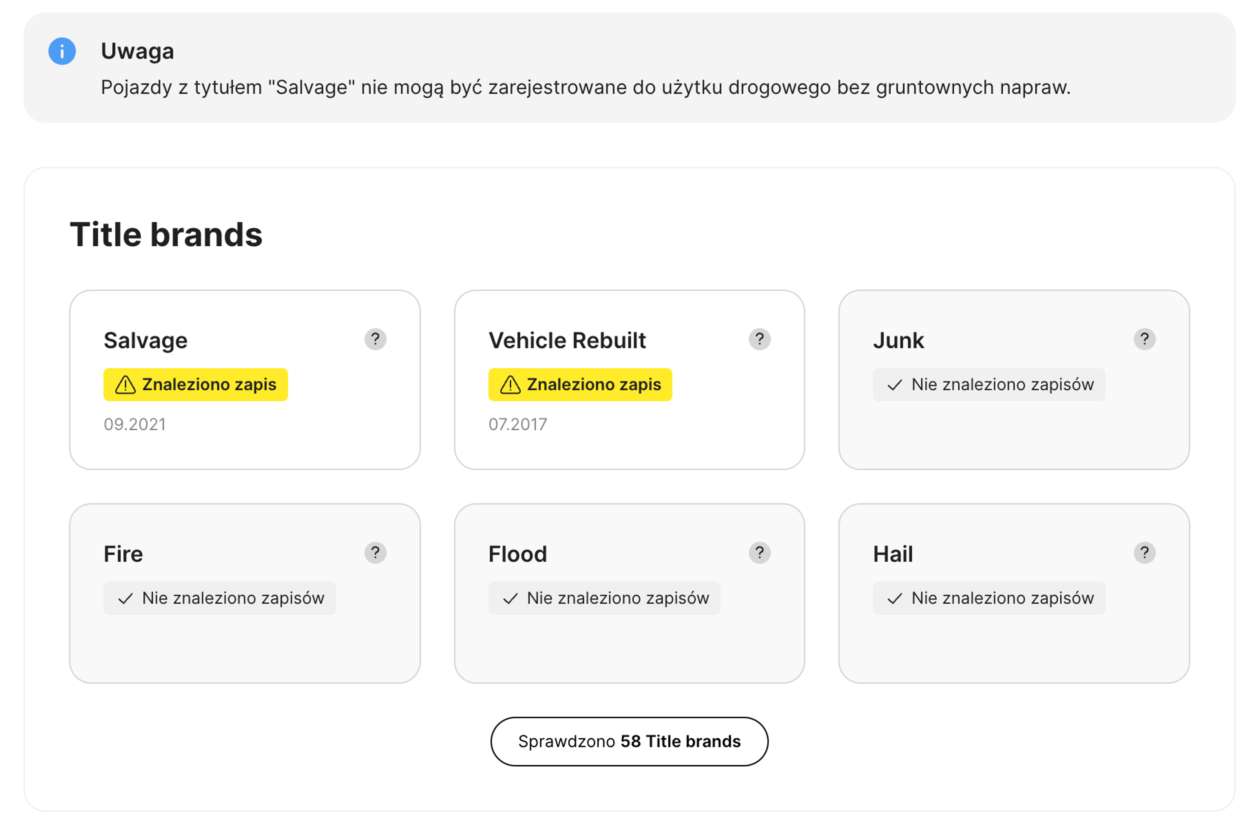1259x824 pixels.
Task: Click the Vehicle Rebuilt date 07.2017
Action: [x=517, y=424]
